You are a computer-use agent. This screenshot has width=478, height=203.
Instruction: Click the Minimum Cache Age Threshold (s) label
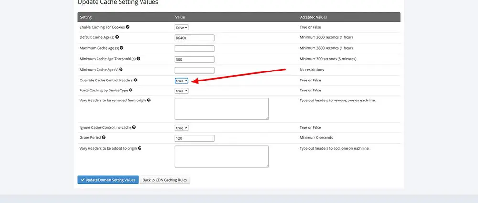tap(108, 59)
